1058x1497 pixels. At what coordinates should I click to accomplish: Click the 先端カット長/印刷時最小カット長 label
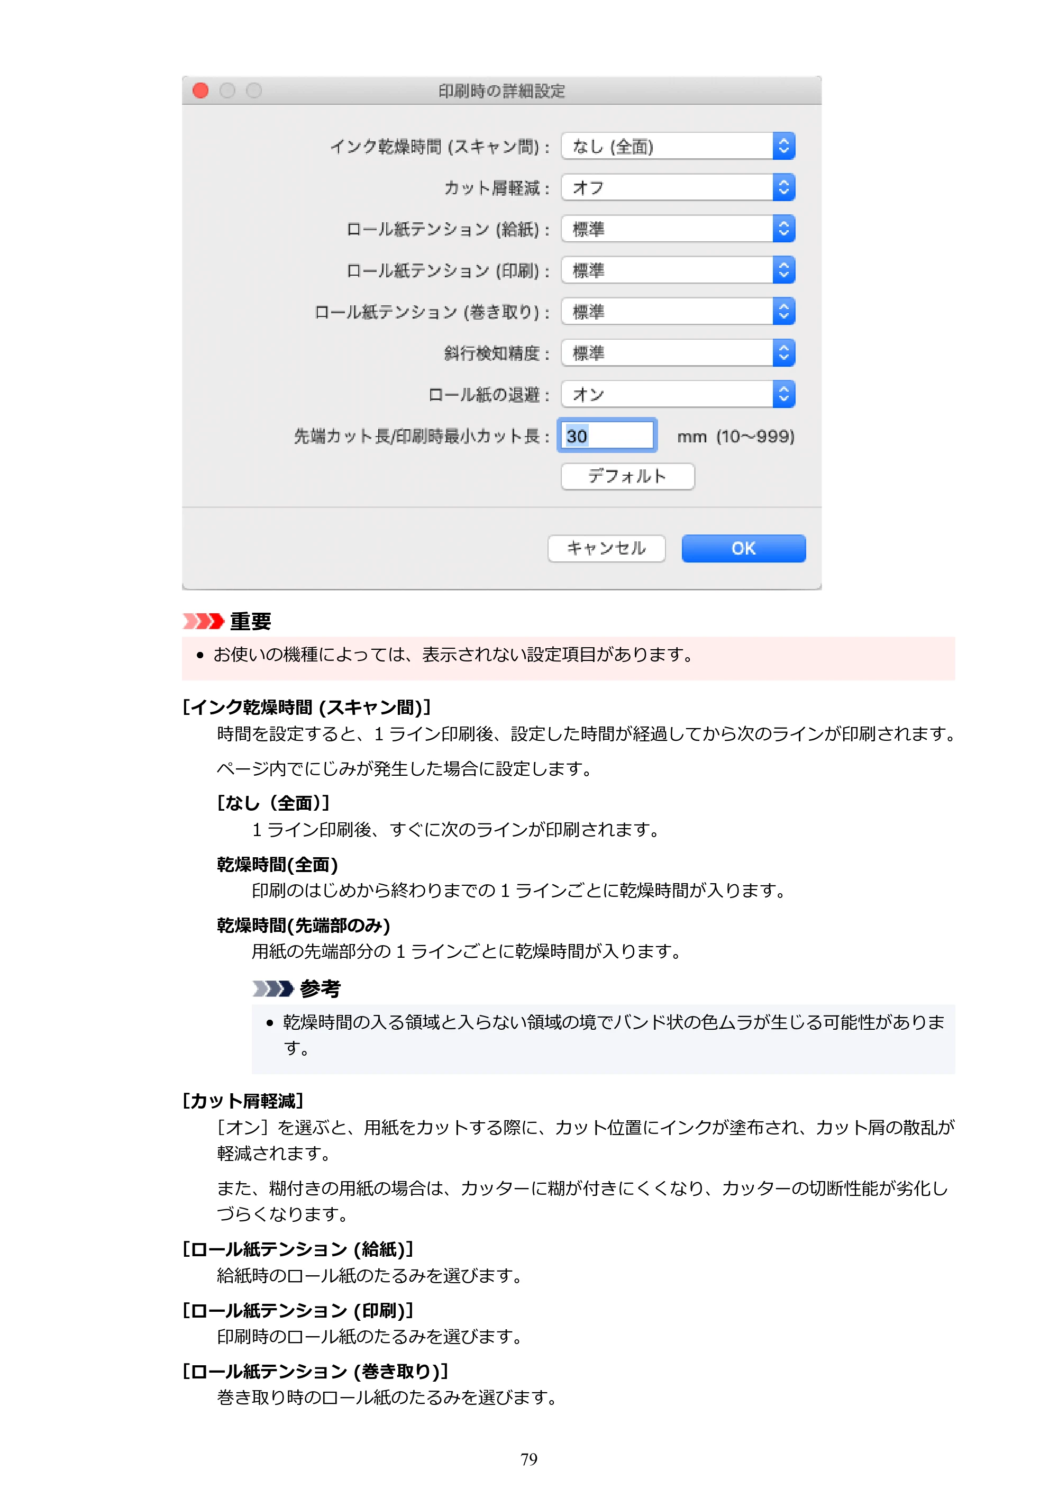(x=421, y=436)
